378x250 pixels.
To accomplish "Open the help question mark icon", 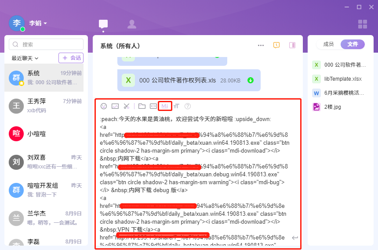I will 188,106.
